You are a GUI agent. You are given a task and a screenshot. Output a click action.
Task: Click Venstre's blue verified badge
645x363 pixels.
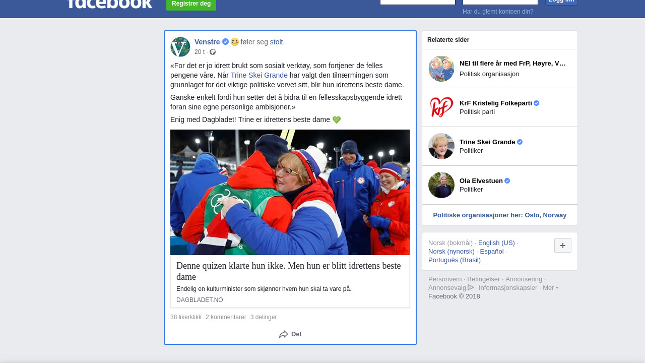[x=225, y=42]
